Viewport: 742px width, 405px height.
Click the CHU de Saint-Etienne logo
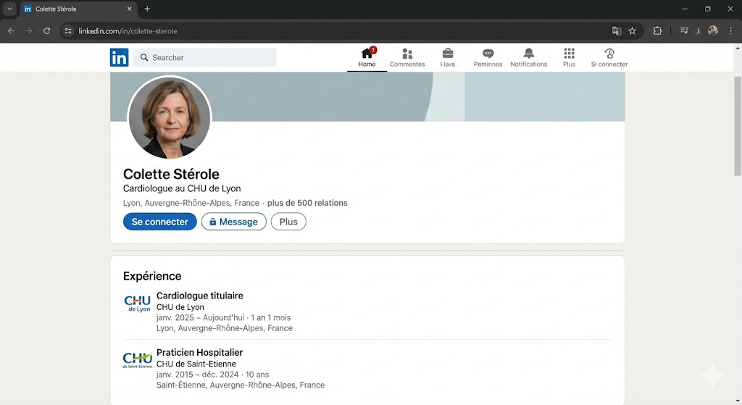(x=137, y=360)
